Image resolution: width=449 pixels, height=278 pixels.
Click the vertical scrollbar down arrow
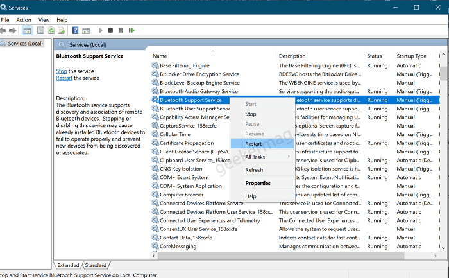pos(443,248)
